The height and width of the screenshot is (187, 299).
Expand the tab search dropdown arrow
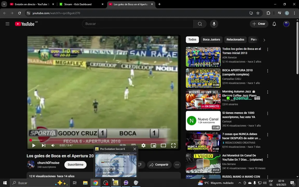pos(4,4)
